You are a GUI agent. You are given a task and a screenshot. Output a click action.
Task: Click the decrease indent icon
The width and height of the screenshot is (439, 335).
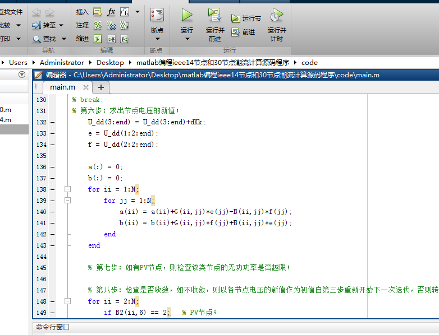pos(125,39)
